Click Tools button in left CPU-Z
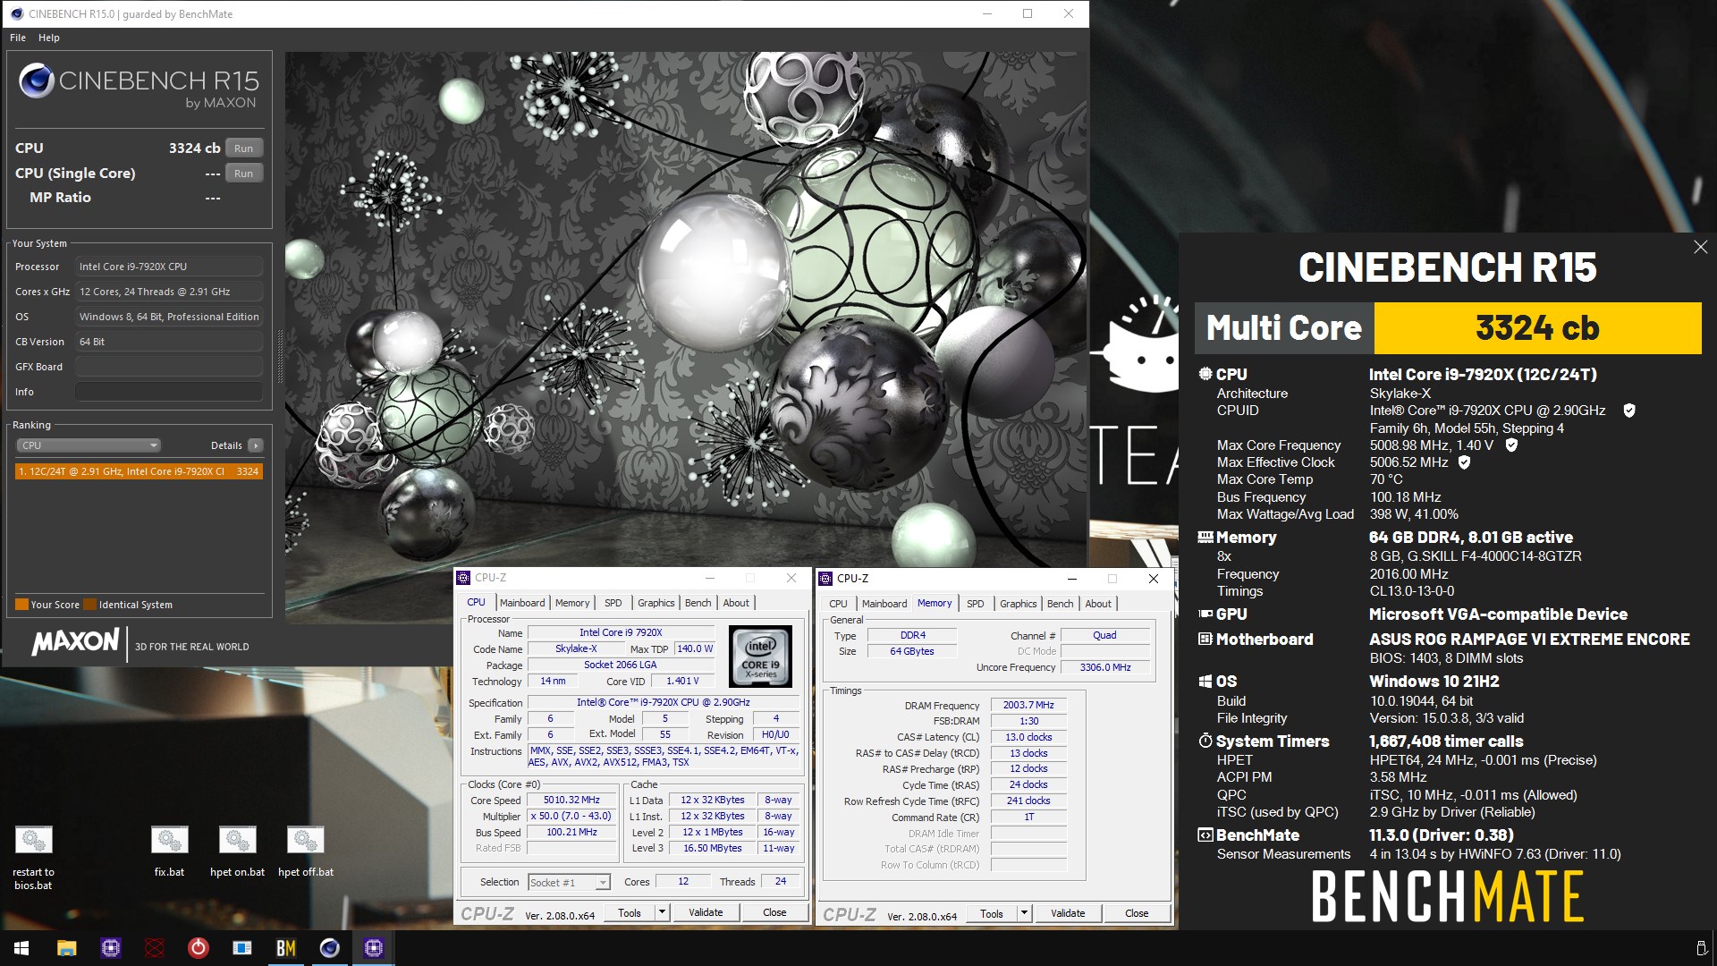The image size is (1717, 966). coord(630,912)
